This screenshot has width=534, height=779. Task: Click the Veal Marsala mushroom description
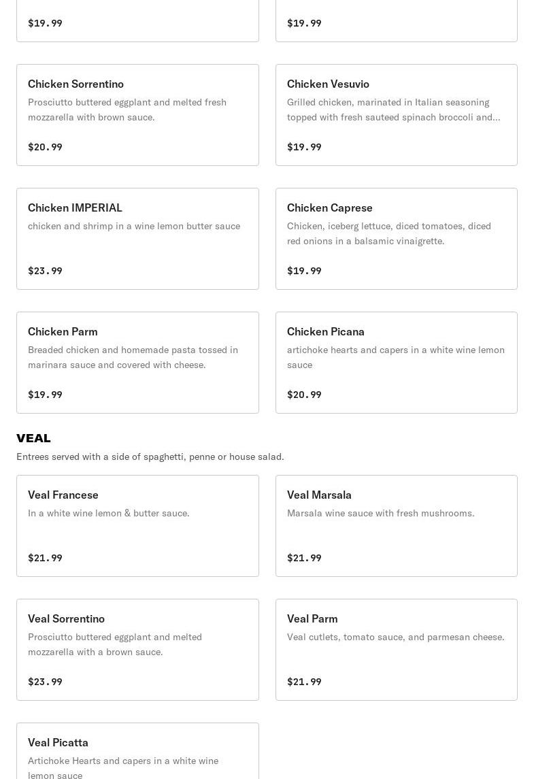[x=380, y=513]
